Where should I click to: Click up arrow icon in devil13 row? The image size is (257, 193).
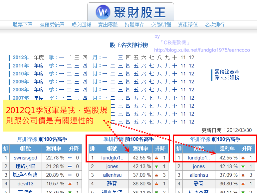click(x=70, y=184)
